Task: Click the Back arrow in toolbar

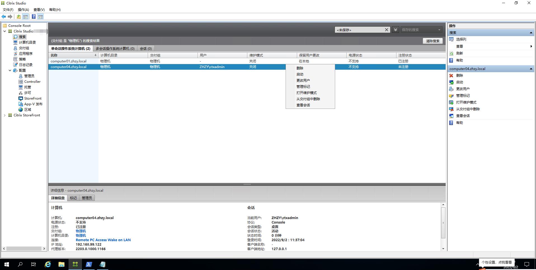Action: 4,17
